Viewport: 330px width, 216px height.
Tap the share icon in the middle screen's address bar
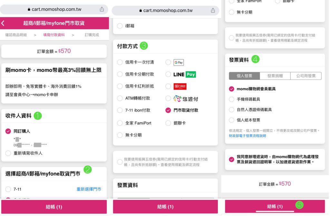point(213,10)
